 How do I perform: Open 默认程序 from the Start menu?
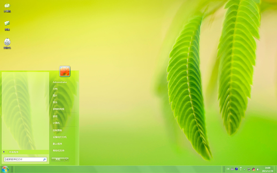(x=57, y=143)
